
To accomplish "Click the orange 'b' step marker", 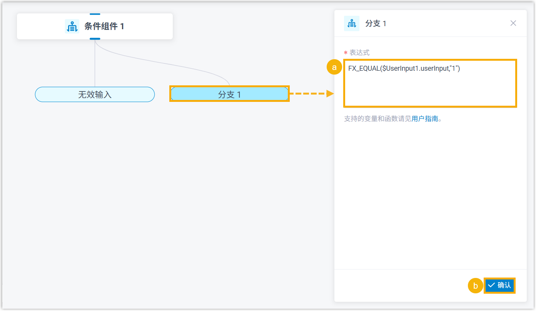I will click(x=475, y=286).
